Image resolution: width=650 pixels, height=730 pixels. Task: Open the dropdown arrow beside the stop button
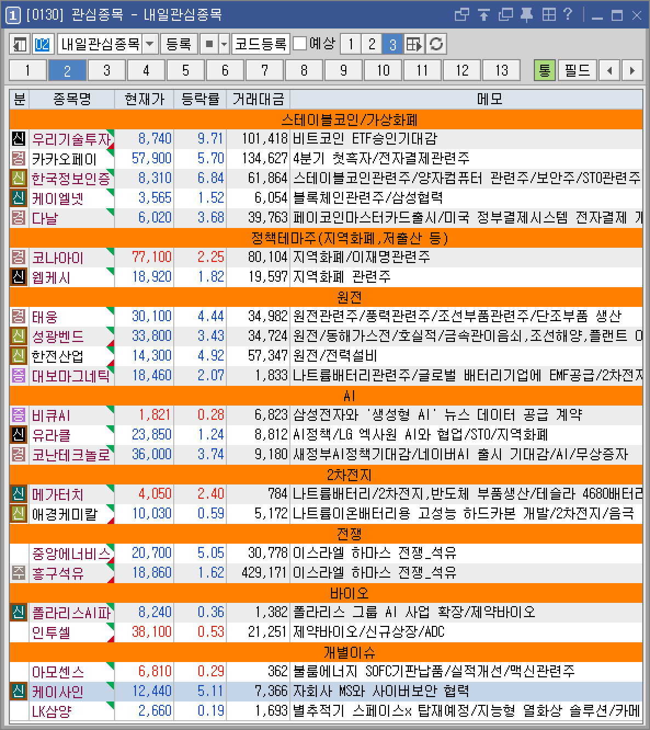point(224,44)
